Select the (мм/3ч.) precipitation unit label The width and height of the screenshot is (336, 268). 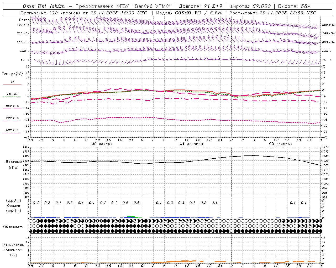[13, 201]
